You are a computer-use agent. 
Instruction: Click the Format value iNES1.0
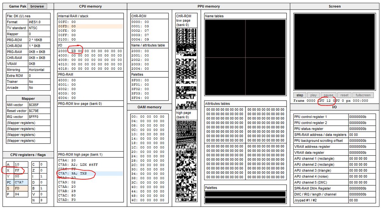coord(39,22)
